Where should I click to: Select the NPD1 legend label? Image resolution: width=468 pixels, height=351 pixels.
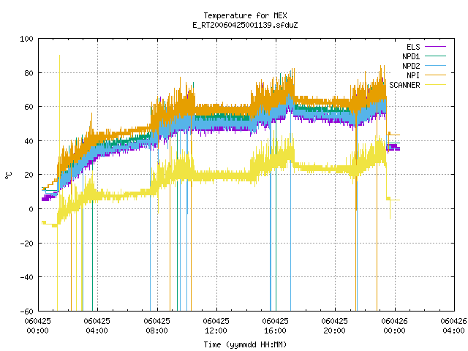point(411,56)
